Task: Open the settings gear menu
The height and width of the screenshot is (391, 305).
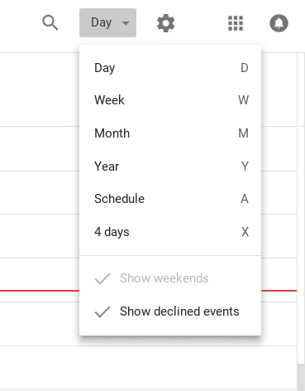Action: [165, 23]
